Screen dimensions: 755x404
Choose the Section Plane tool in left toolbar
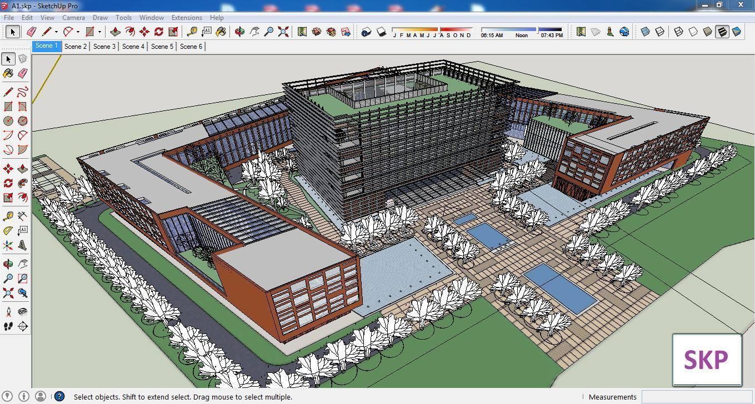(22, 326)
